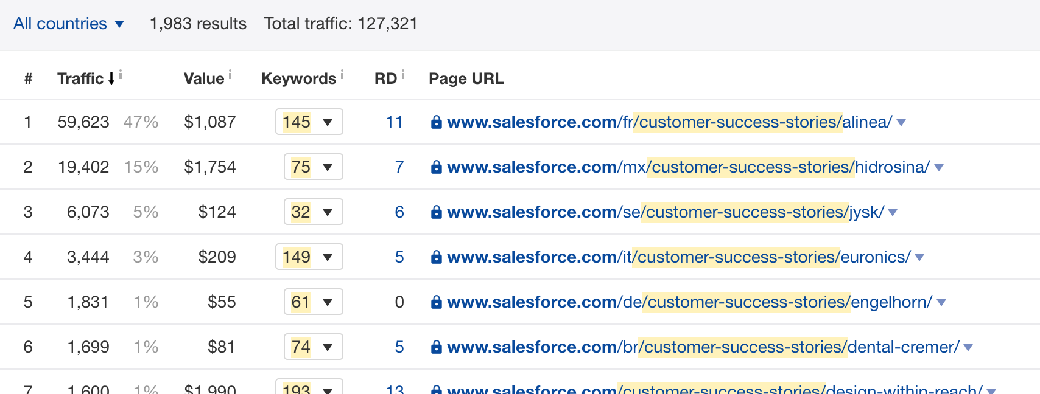Select the 1,831 traffic value
This screenshot has width=1040, height=394.
coord(88,302)
